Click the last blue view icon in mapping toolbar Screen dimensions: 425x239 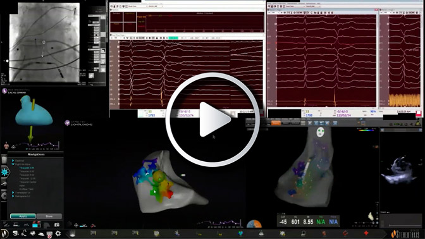click(x=335, y=123)
